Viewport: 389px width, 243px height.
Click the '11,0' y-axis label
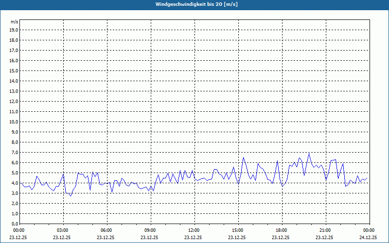tap(14, 112)
